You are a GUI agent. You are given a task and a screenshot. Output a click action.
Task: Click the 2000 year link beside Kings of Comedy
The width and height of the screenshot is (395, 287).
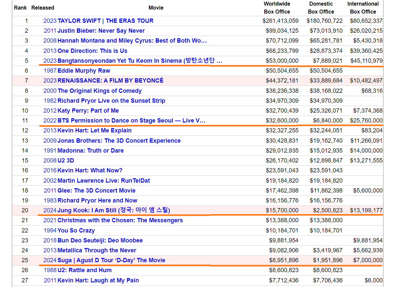click(x=50, y=91)
